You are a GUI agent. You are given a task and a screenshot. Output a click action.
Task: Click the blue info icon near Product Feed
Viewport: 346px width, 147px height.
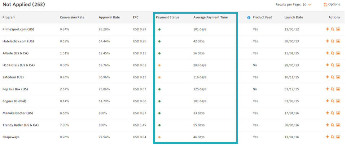click(x=249, y=17)
